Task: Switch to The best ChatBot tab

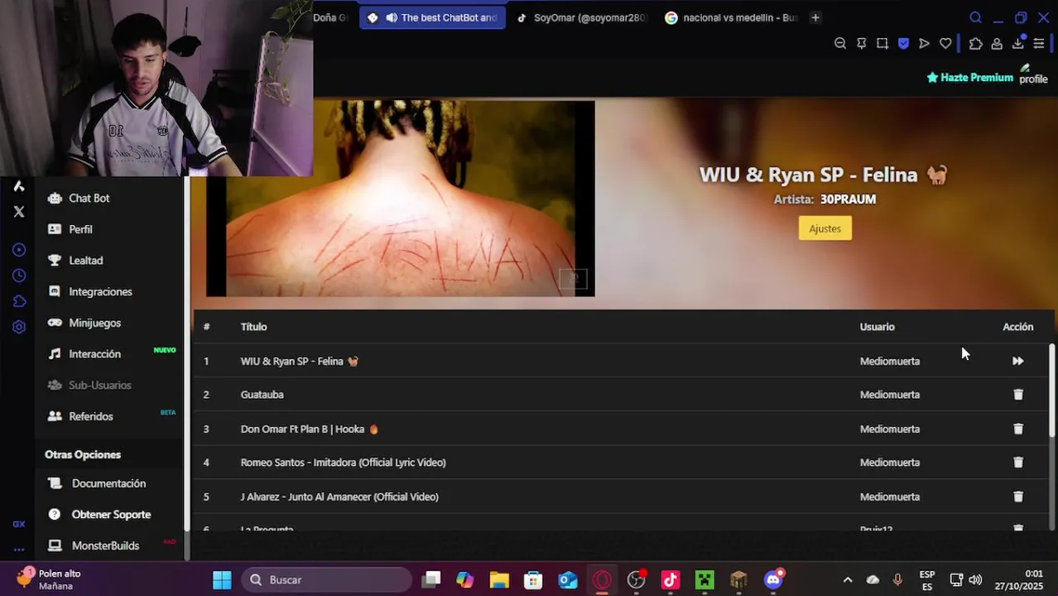Action: [x=432, y=17]
